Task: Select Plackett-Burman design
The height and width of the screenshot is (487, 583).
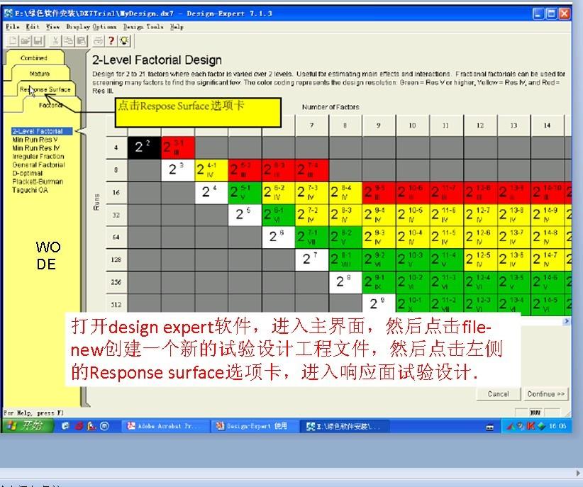Action: (38, 181)
